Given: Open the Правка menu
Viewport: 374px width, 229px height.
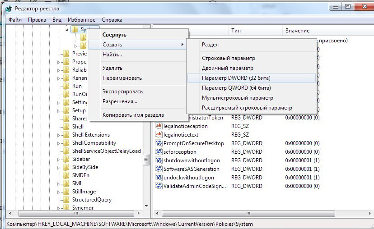Looking at the screenshot, I should coord(37,20).
